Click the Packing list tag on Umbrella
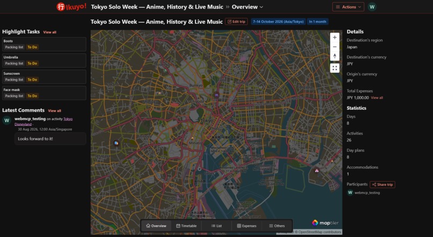The width and height of the screenshot is (433, 237). tap(14, 63)
